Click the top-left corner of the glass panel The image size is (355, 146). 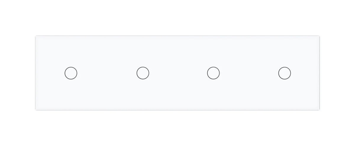click(x=36, y=36)
